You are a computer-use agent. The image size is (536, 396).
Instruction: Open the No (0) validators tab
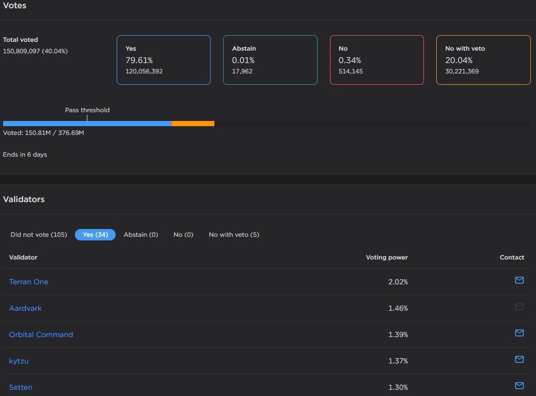click(183, 235)
